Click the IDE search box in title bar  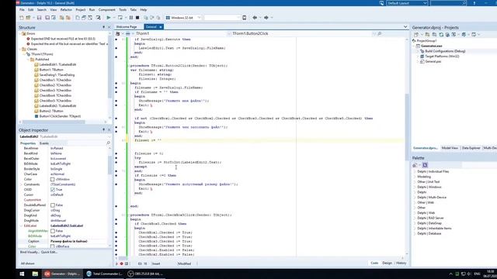(448, 3)
